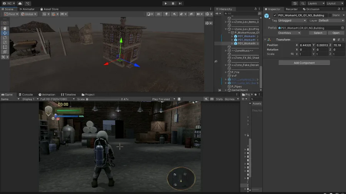
Task: Toggle Scene lighting bulb icon
Action: point(166,14)
